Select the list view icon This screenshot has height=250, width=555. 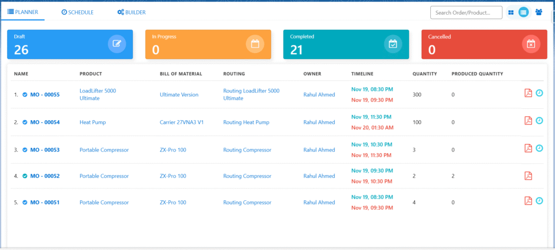524,12
